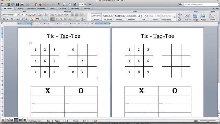Viewport: 220px width, 124px height.
Task: Expand the bulleted list options
Action: coord(56,14)
